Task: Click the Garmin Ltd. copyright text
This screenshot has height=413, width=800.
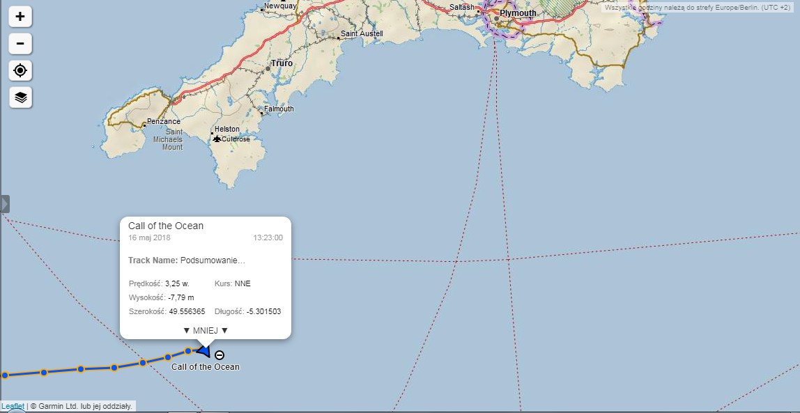Action: (82, 406)
